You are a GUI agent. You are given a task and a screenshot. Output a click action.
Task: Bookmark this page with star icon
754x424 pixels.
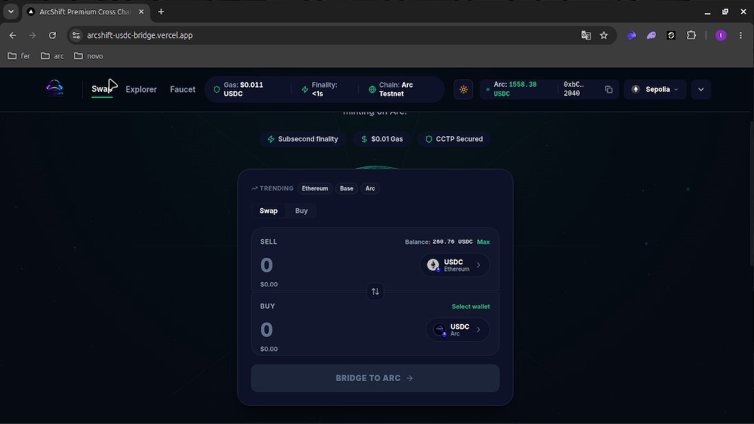(604, 35)
